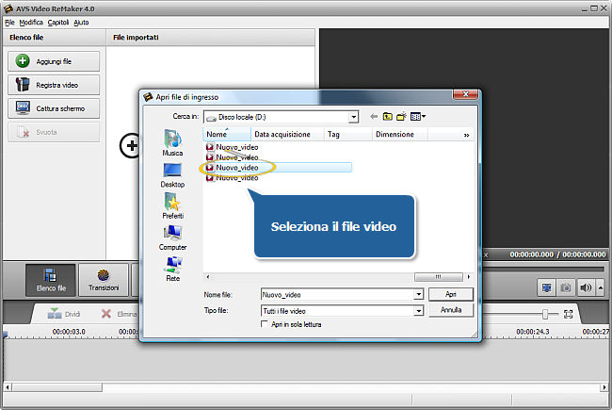612x410 pixels.
Task: Click the back arrow in dialog toolbar
Action: [374, 117]
